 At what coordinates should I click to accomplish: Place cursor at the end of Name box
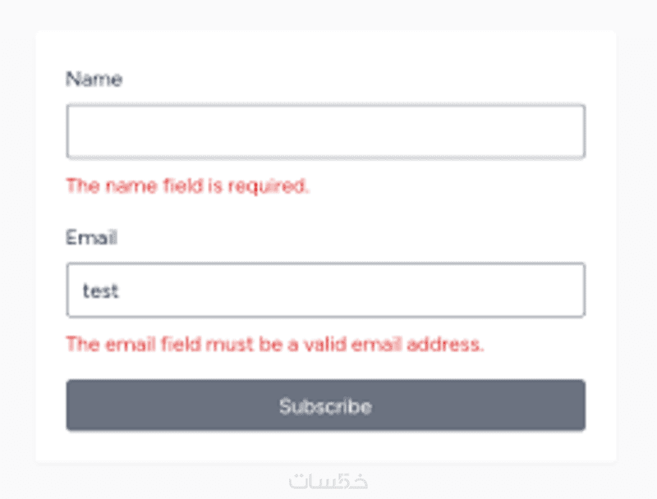pos(567,131)
